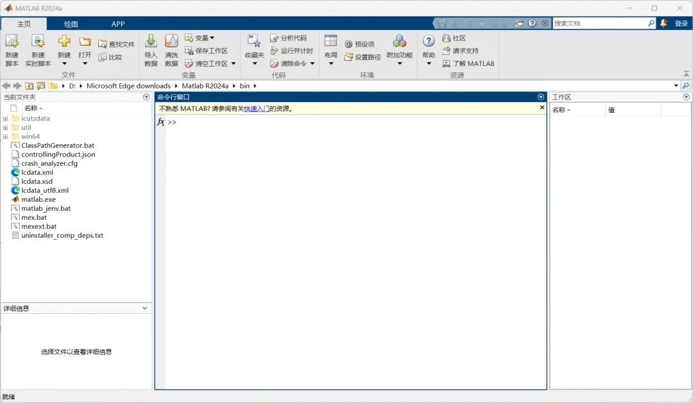
Task: Select ClassPathGenerator.bat file
Action: point(58,145)
